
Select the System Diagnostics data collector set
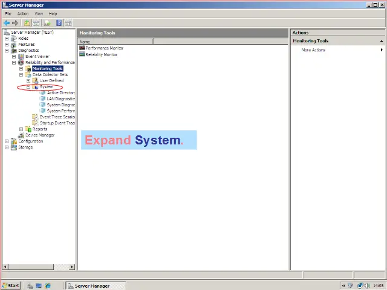[x=60, y=105]
